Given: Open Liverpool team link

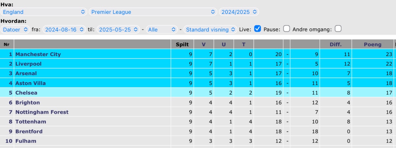Looking at the screenshot, I should (x=28, y=64).
